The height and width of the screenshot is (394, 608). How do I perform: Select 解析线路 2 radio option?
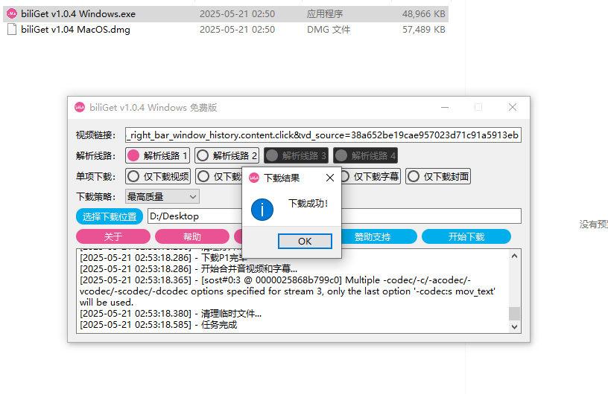click(227, 155)
